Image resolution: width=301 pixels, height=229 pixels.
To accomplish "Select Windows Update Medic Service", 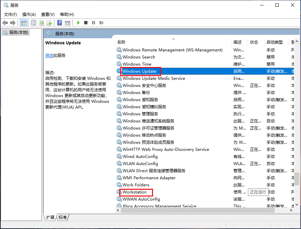I will 205,78.
